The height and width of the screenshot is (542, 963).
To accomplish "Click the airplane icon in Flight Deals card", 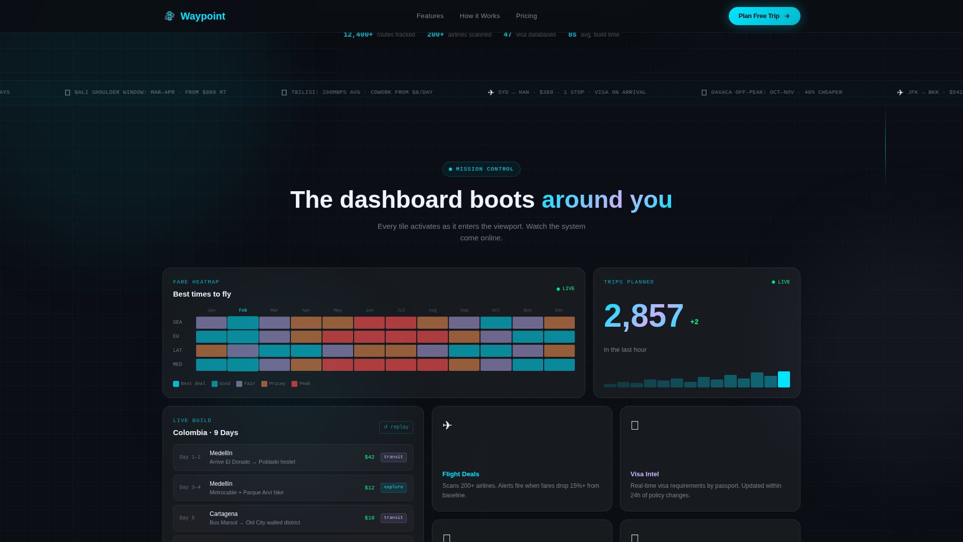I will (x=447, y=426).
